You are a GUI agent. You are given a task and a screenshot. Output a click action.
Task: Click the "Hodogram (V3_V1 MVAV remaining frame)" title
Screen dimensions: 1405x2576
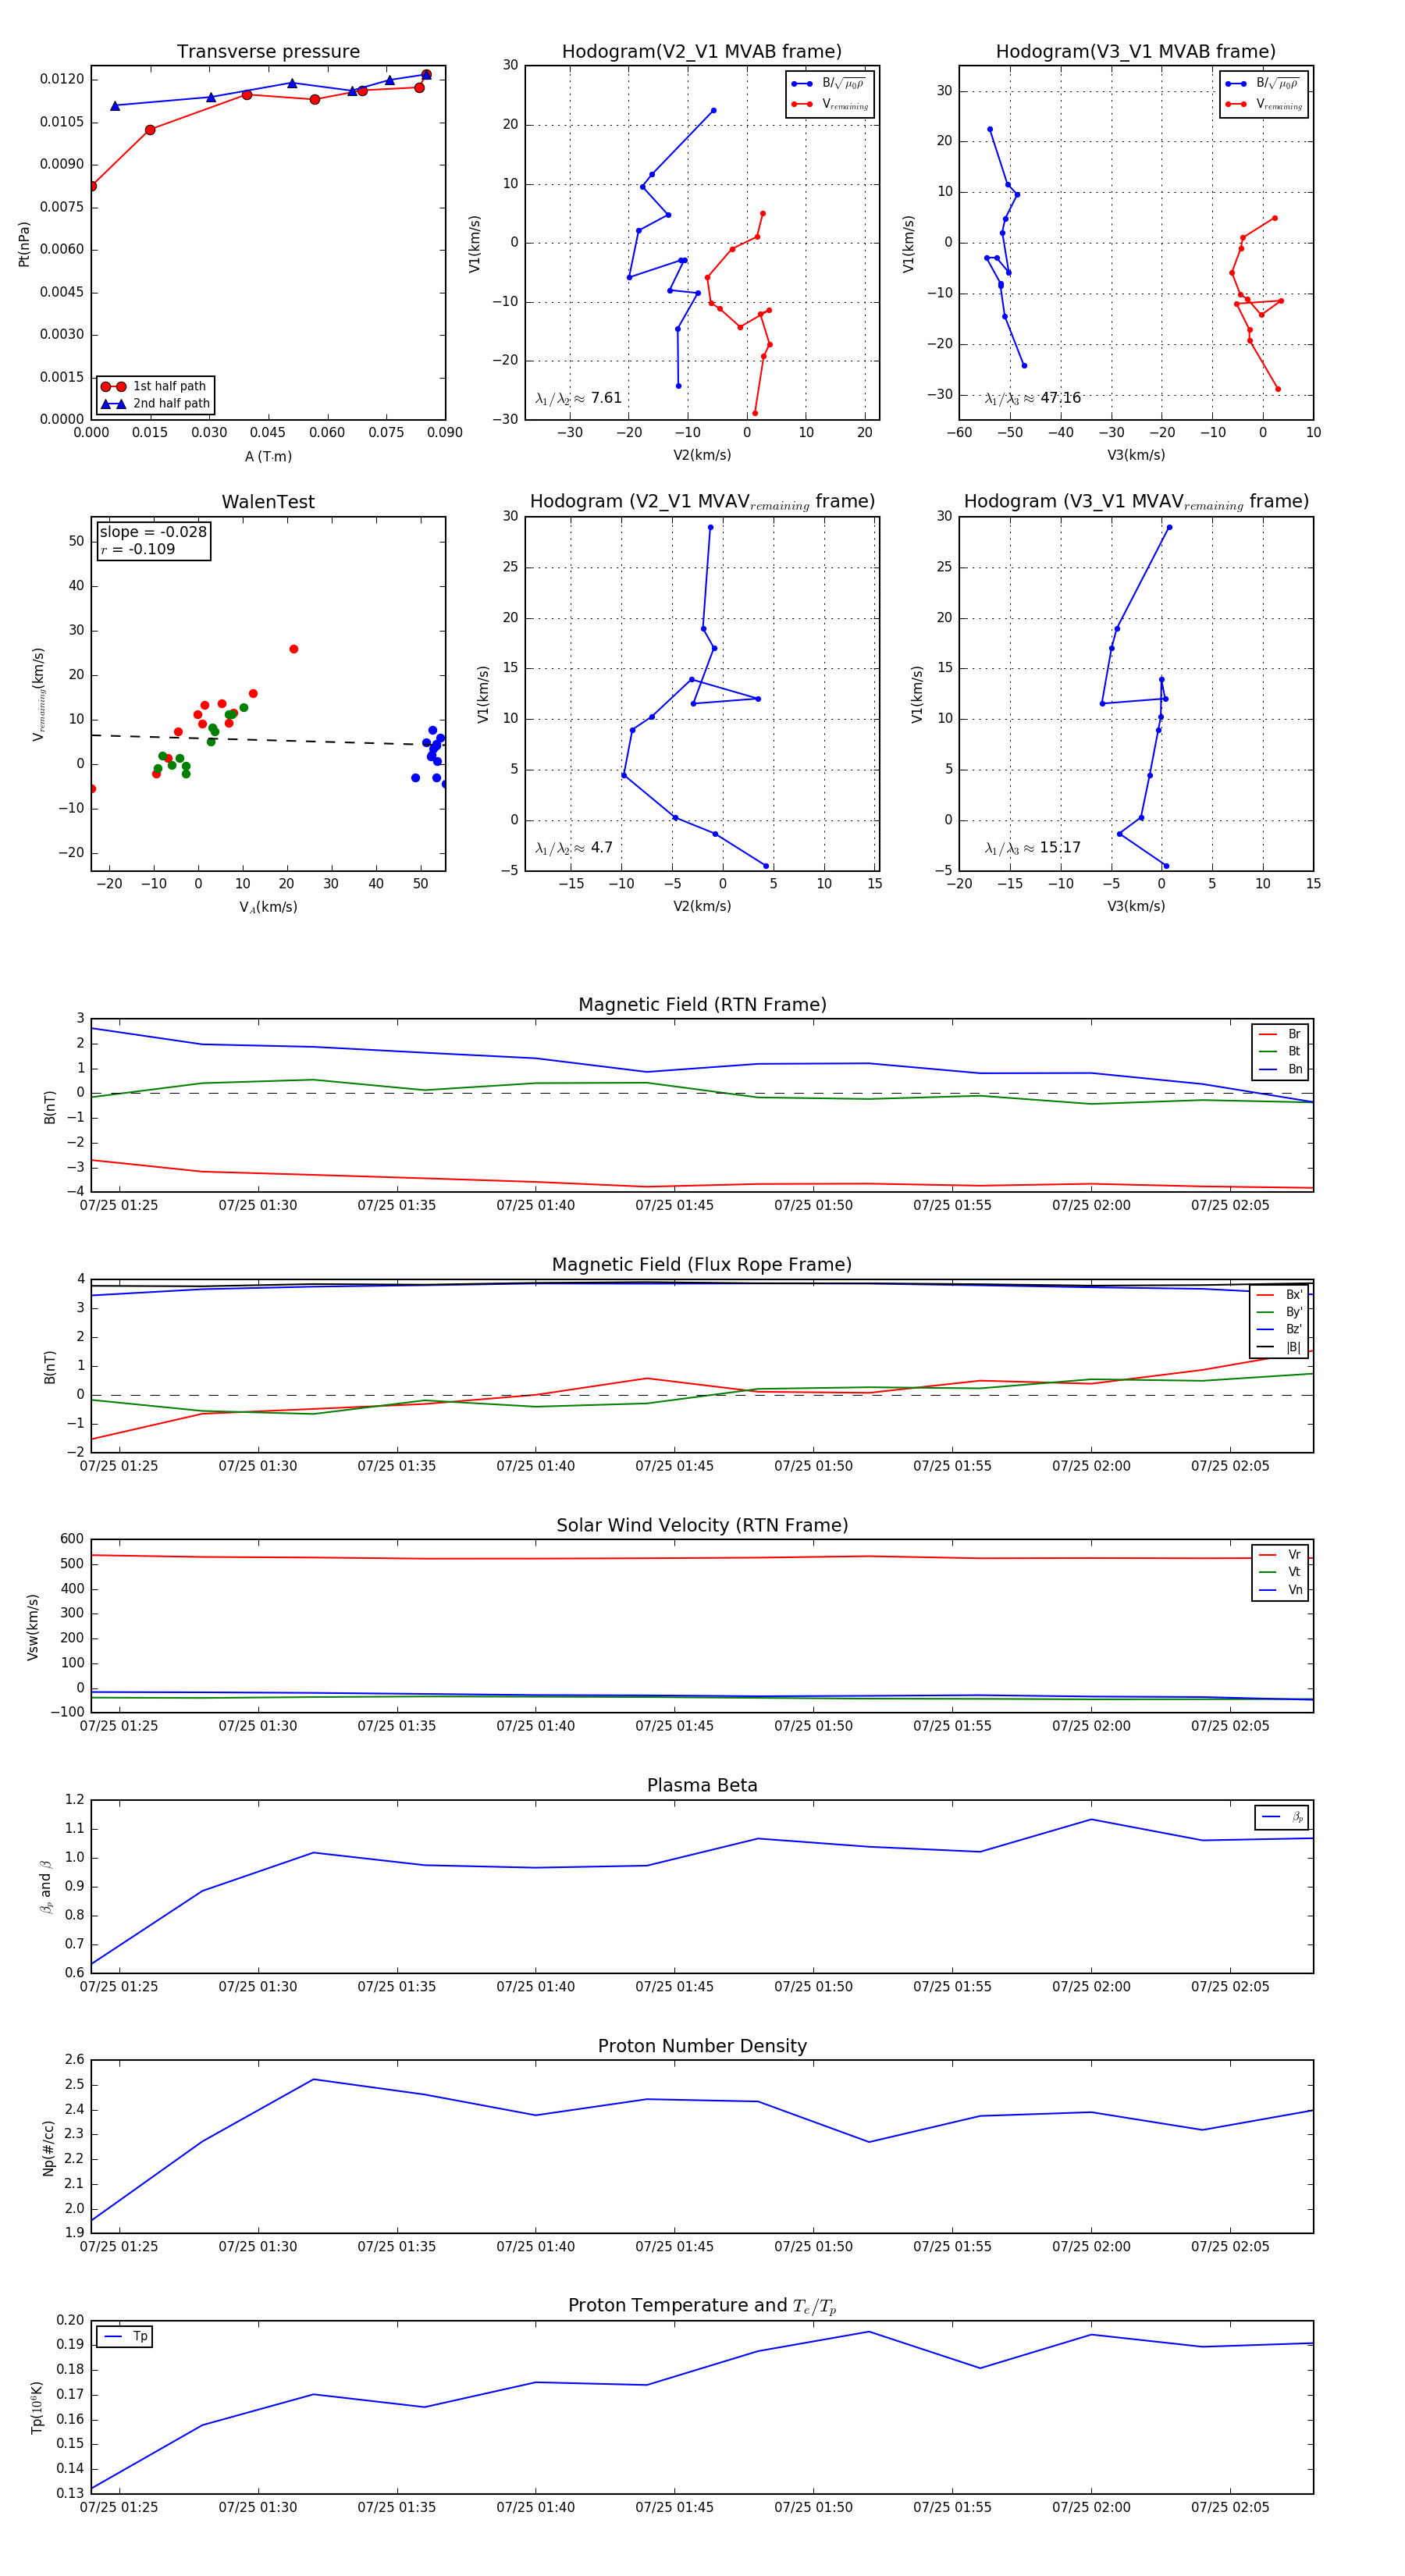point(1136,502)
